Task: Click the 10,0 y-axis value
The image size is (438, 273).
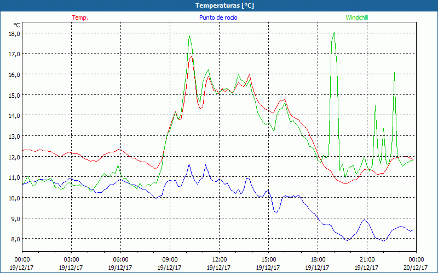Action: (x=15, y=198)
